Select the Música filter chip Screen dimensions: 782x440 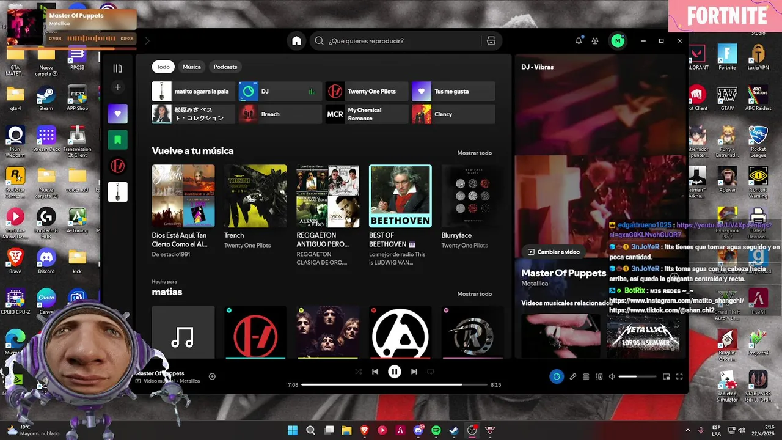[x=192, y=67]
